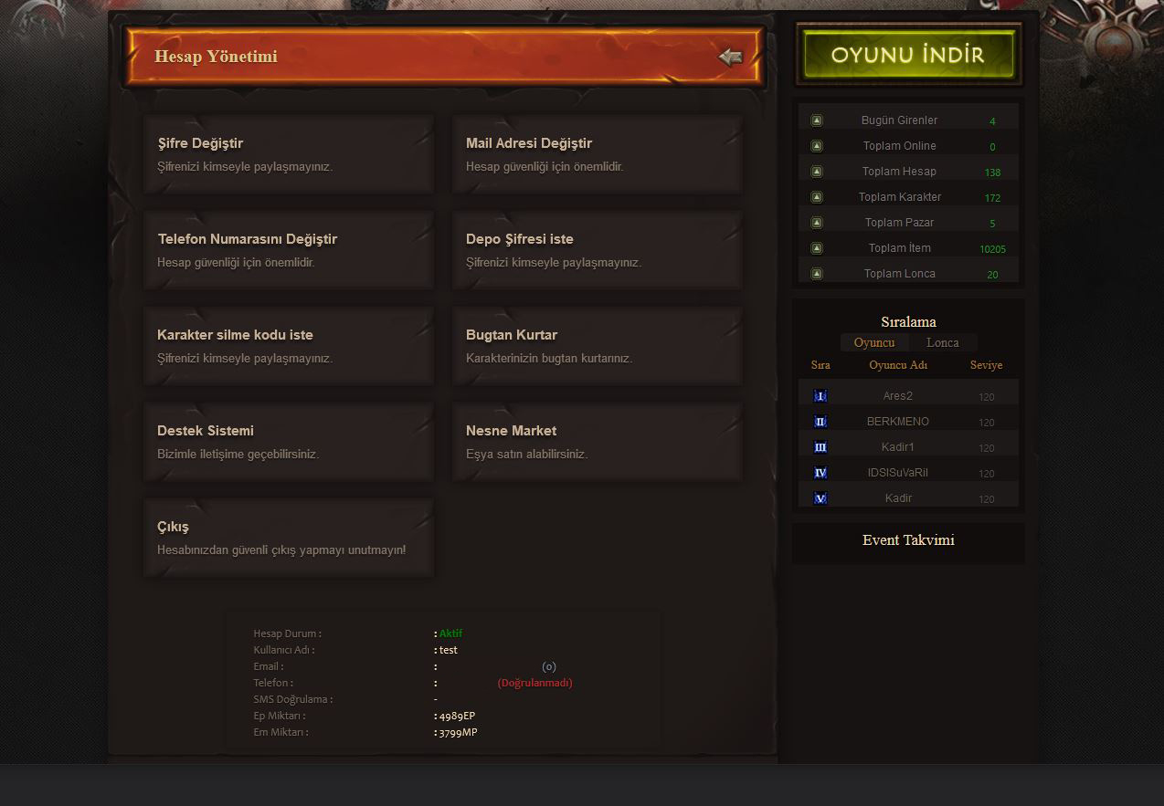Click the icon beside Toplam Online
This screenshot has height=806, width=1164.
[x=817, y=146]
